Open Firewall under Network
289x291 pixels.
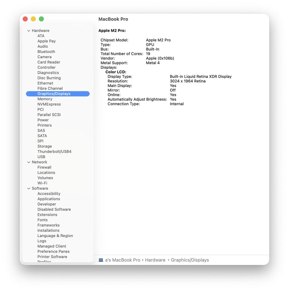pyautogui.click(x=44, y=167)
